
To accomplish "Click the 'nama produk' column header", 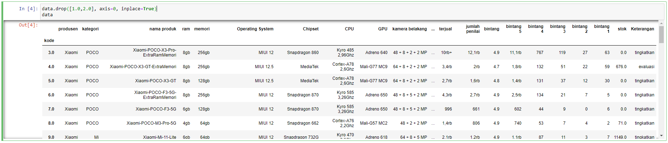I will [163, 29].
